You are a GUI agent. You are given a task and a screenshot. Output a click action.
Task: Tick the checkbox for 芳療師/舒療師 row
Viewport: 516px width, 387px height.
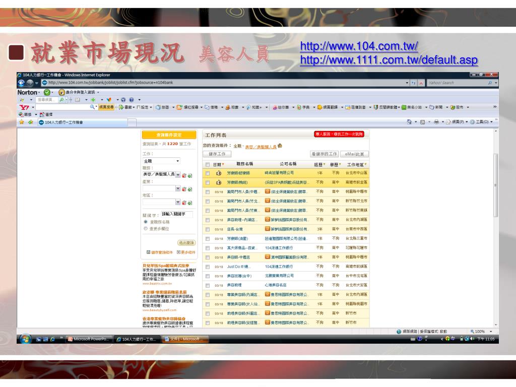[x=207, y=173]
